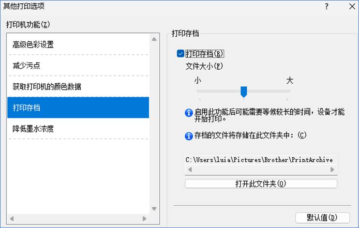Click right arrow of features list scrollbar
This screenshot has height=228, width=359.
point(145,219)
